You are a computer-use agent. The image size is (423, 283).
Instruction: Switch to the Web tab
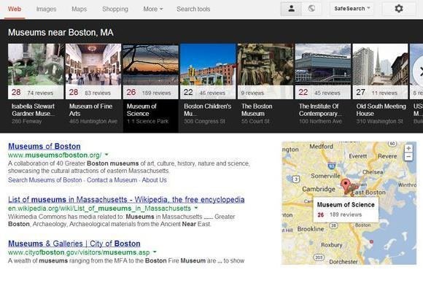pos(15,9)
